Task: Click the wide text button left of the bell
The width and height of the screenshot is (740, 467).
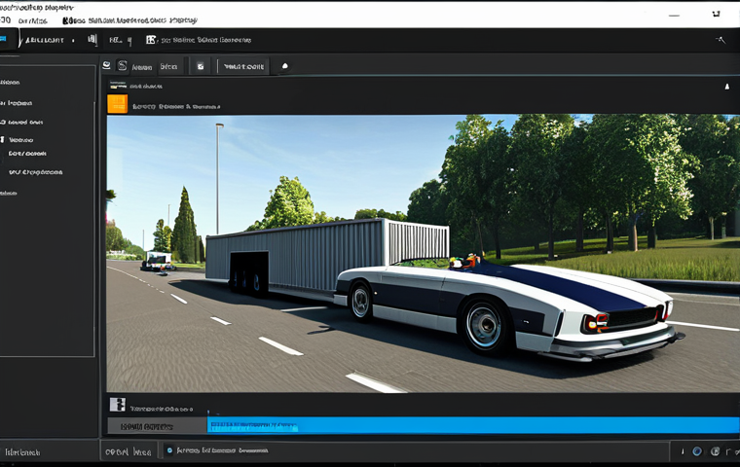Action: tap(243, 66)
